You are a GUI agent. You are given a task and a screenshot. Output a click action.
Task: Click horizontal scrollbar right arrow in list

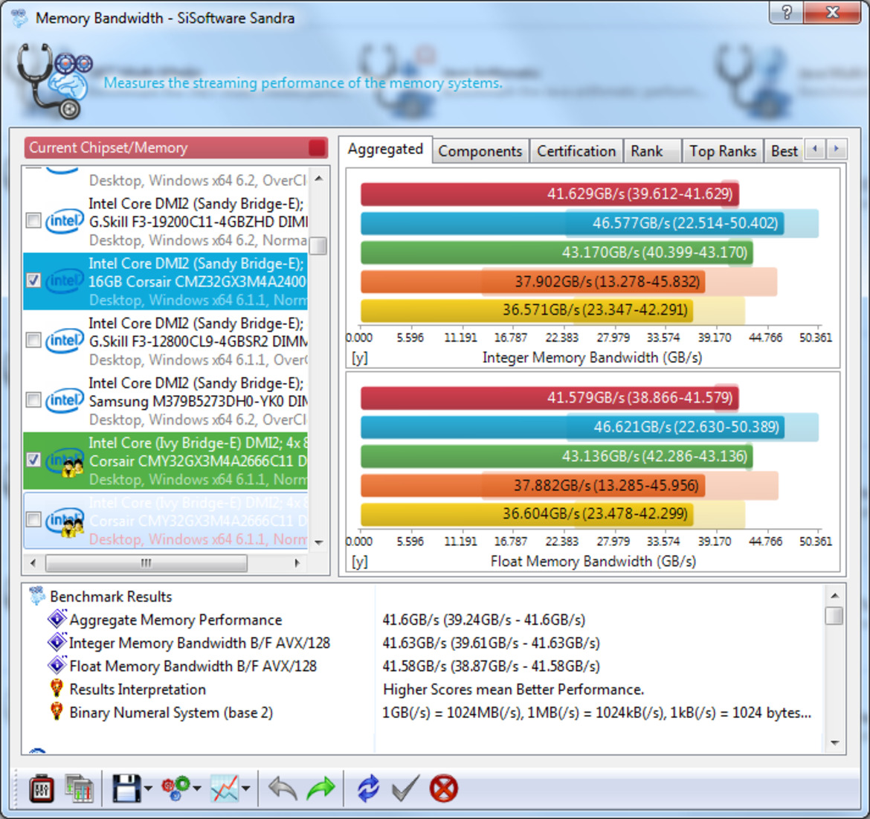coord(297,563)
